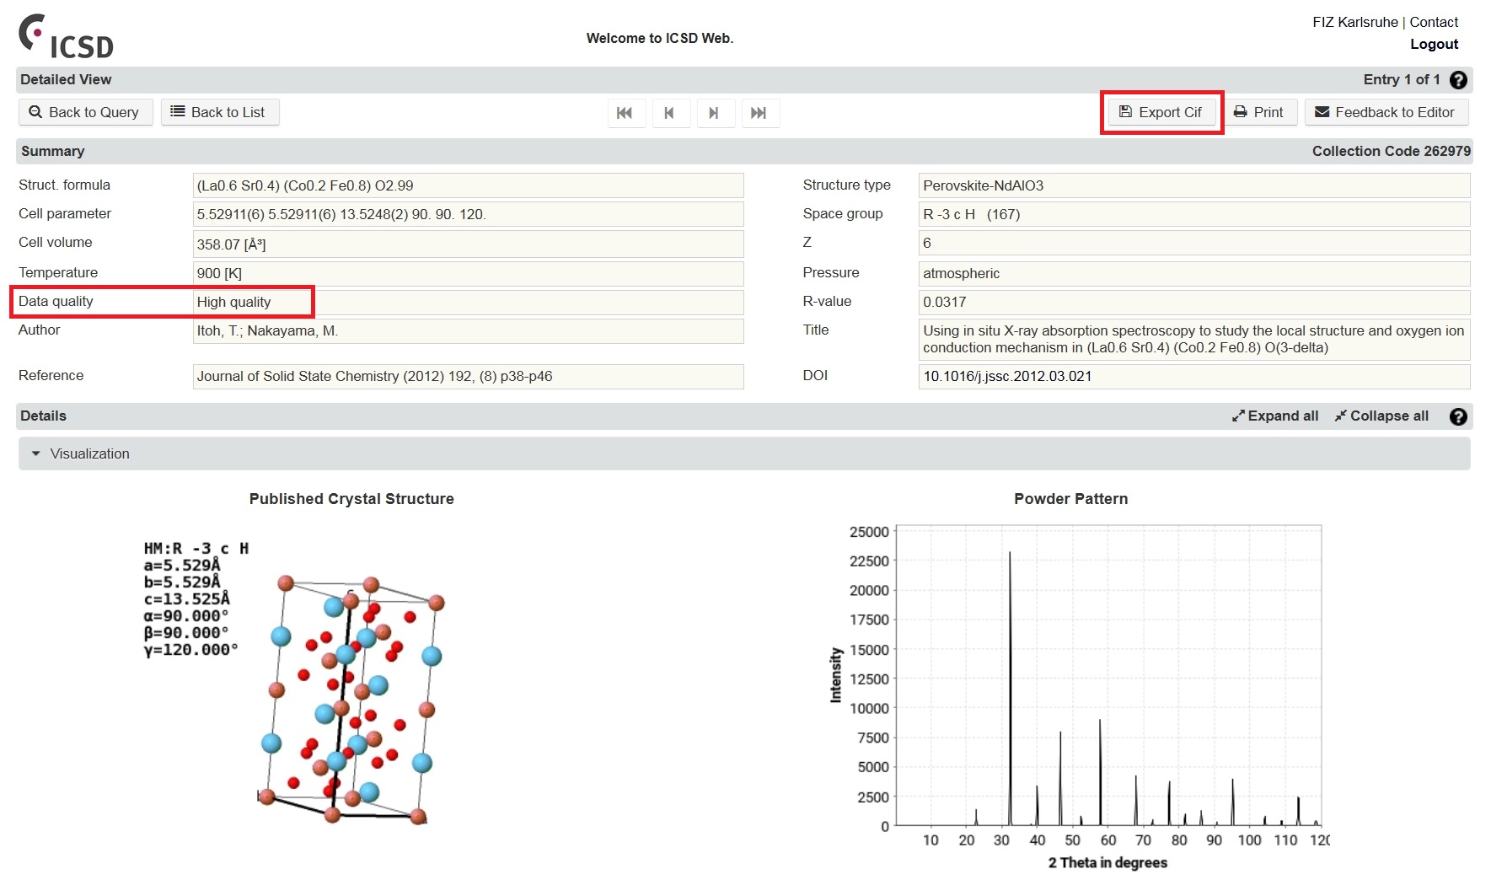Return to Back to Query
The image size is (1491, 880).
85,111
